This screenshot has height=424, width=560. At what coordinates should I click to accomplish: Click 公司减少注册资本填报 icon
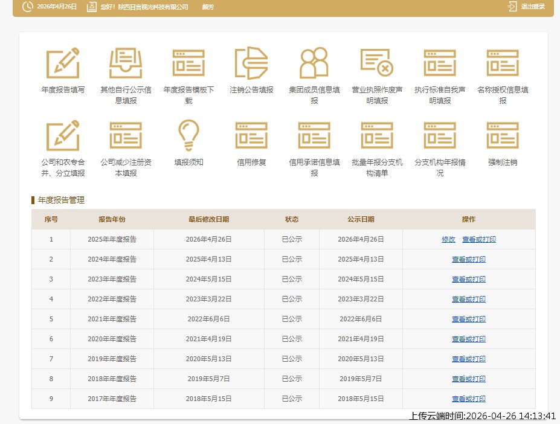126,135
